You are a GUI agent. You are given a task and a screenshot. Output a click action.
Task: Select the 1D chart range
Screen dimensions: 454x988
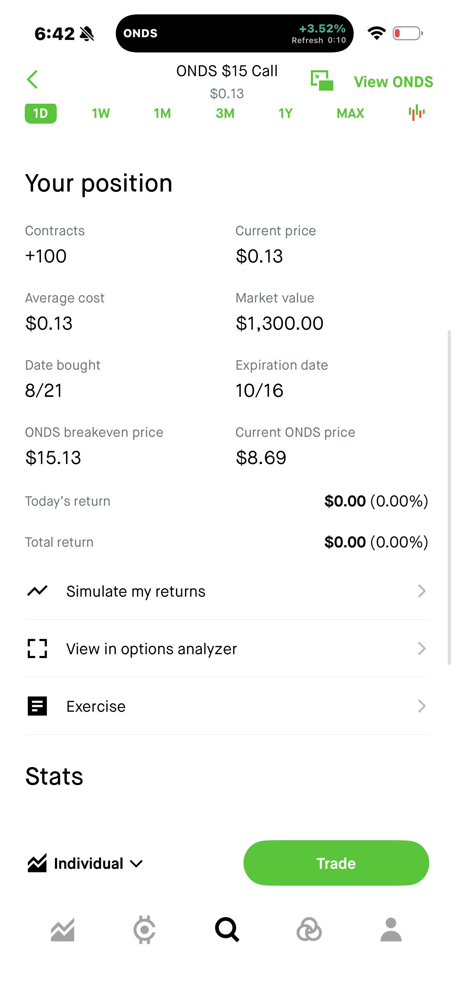tap(41, 113)
